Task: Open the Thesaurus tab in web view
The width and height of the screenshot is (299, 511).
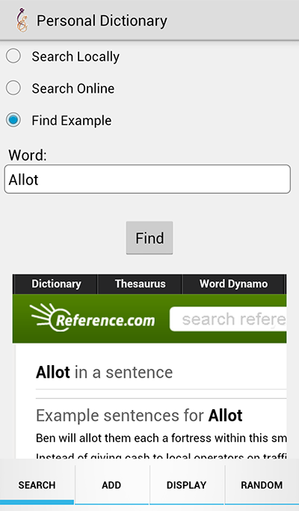Action: [140, 284]
